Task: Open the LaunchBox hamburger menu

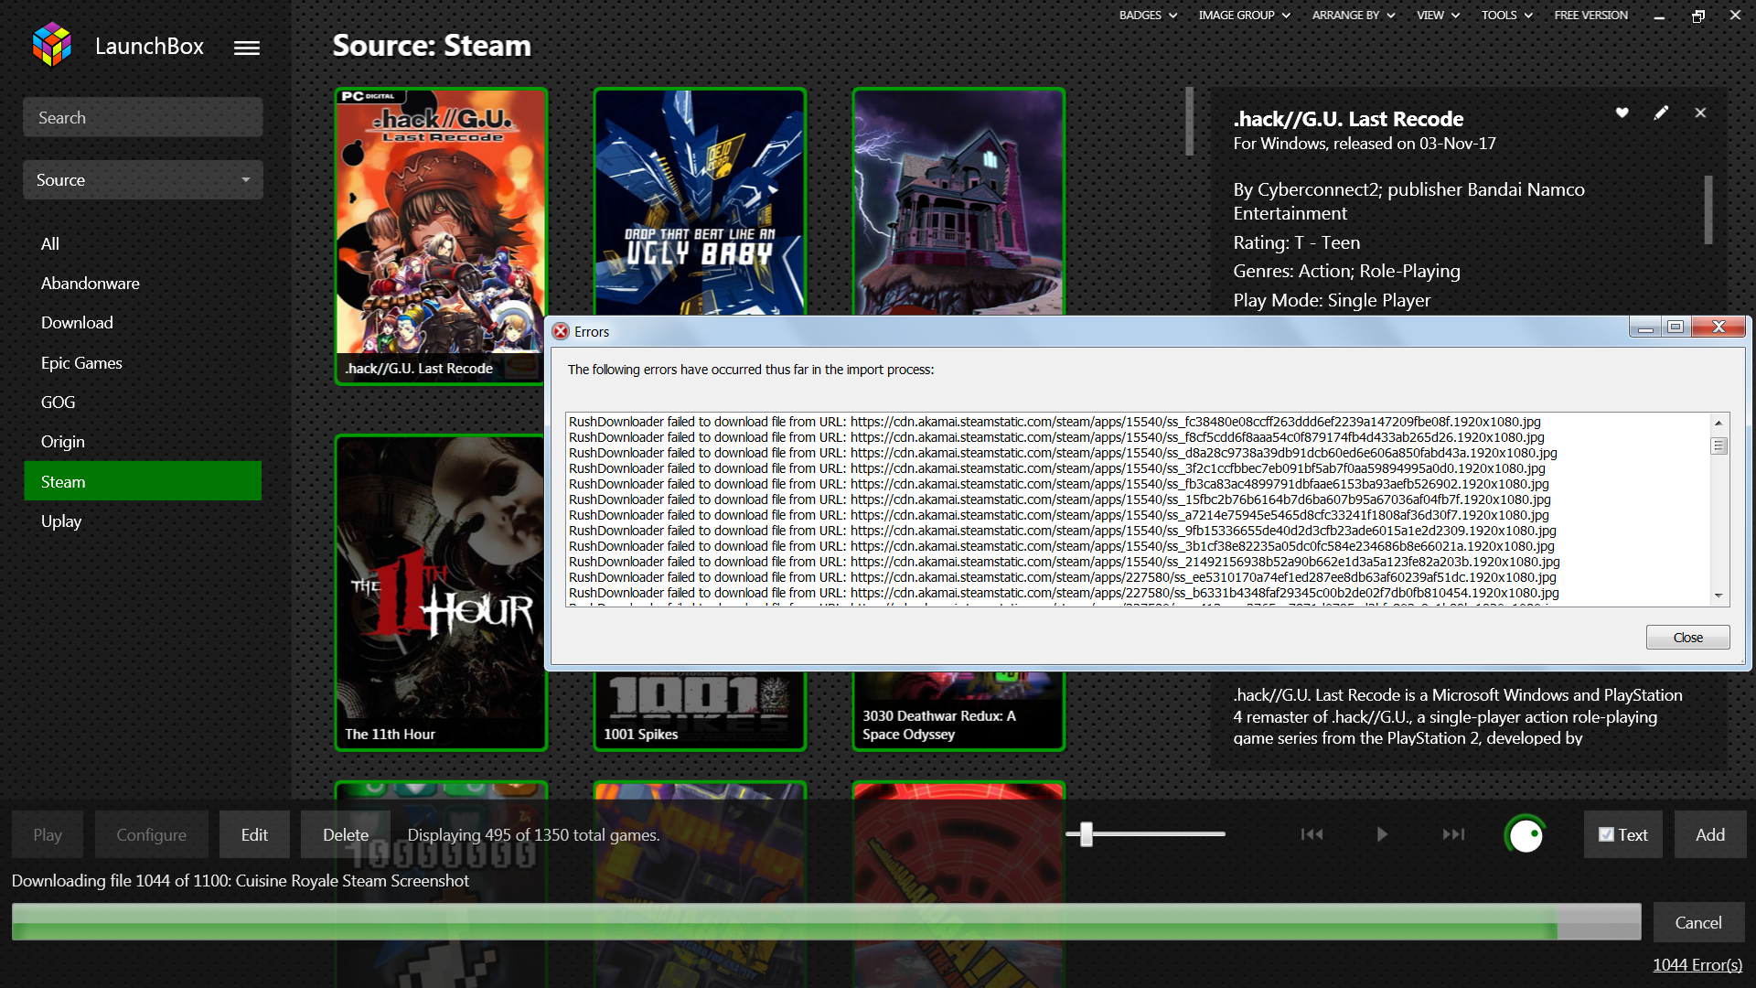Action: [x=246, y=48]
